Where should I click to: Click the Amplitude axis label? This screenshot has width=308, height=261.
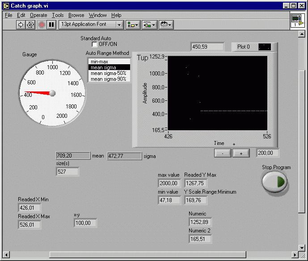(145, 93)
